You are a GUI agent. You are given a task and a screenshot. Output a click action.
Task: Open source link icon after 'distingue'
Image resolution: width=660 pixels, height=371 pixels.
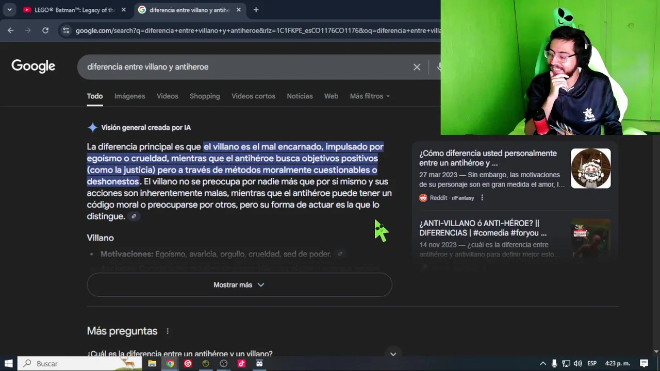(x=134, y=216)
